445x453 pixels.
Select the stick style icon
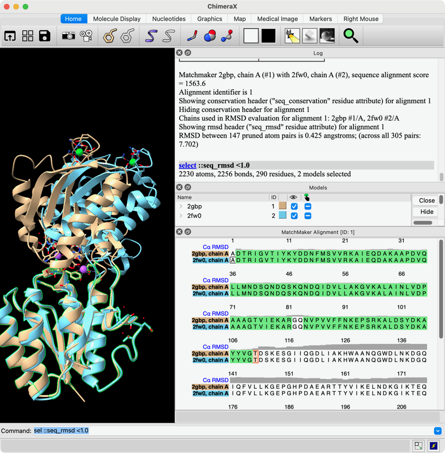192,36
